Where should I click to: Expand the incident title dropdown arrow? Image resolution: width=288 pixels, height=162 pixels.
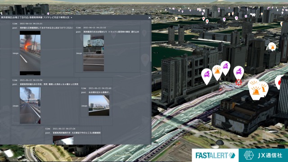(x=72, y=18)
